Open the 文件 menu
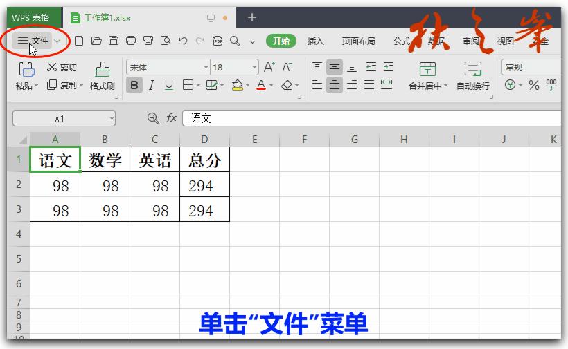 tap(33, 41)
